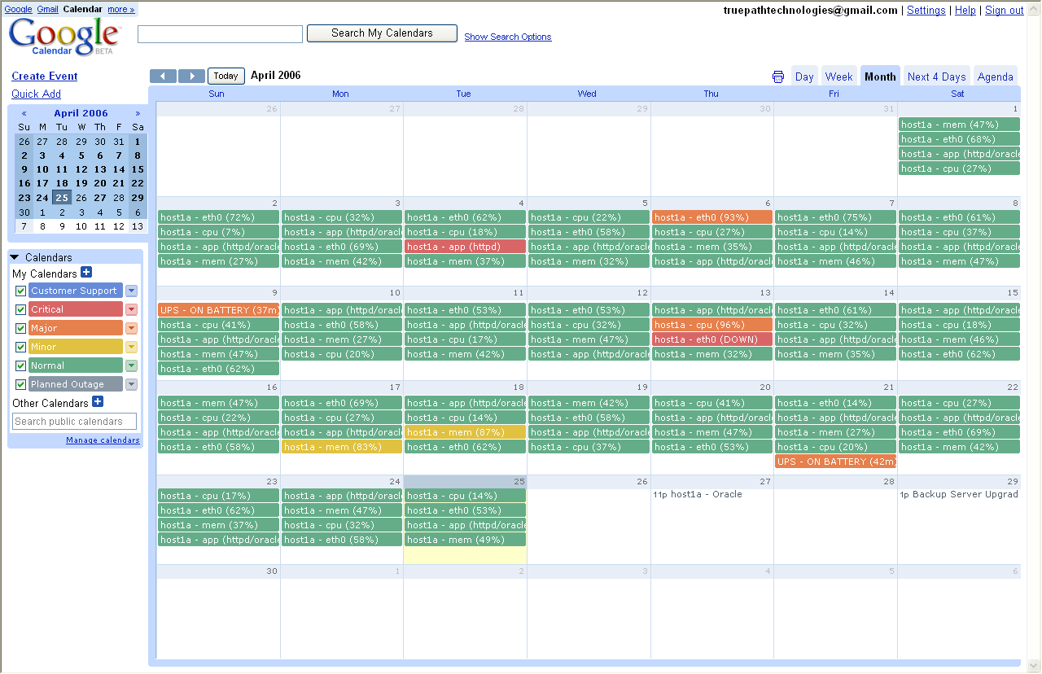Uncheck the Critical calendar

21,309
